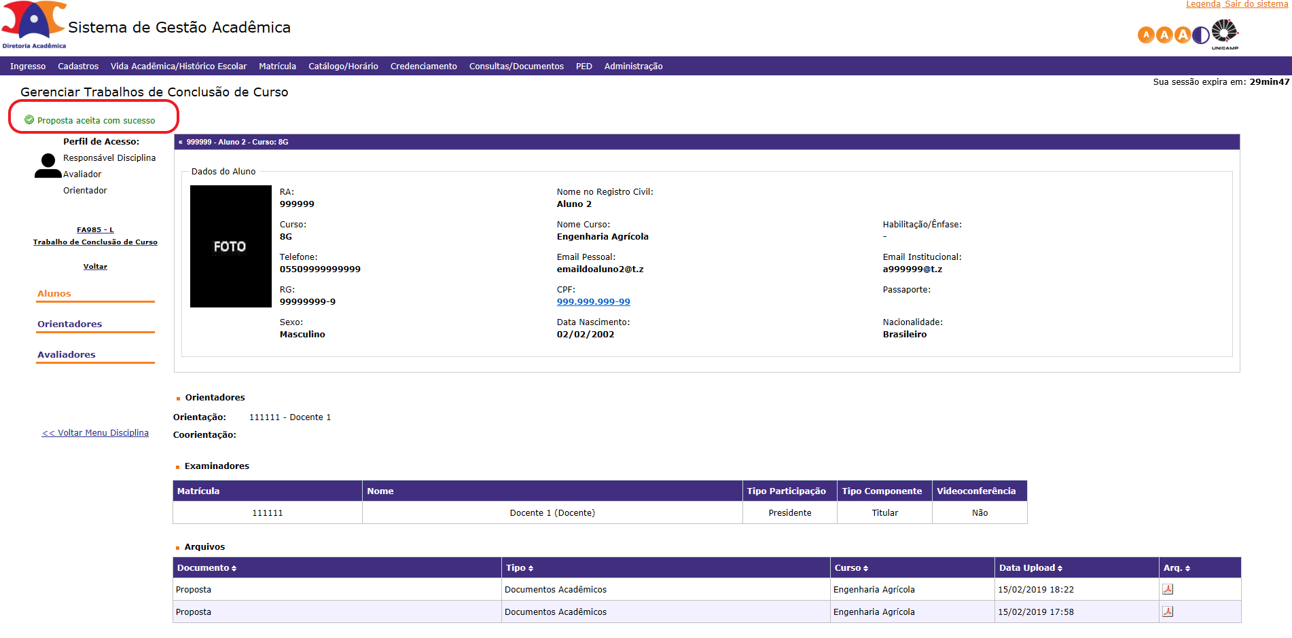Image resolution: width=1292 pixels, height=638 pixels.
Task: Go to Orientadores sidebar section
Action: [x=69, y=324]
